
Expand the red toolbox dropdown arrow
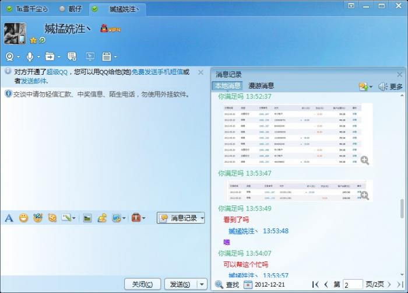(x=143, y=218)
